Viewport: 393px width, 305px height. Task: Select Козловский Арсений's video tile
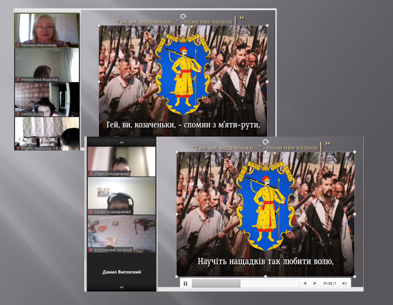click(x=121, y=234)
